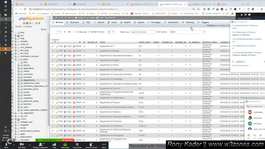This screenshot has height=149, width=265.
Task: Switch to the SQL tab
Action: coord(87,22)
